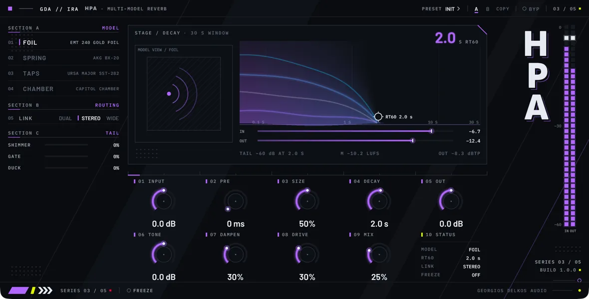Screen dimensions: 589x299
Task: Click the RT60 crosshair marker on graph
Action: point(378,117)
